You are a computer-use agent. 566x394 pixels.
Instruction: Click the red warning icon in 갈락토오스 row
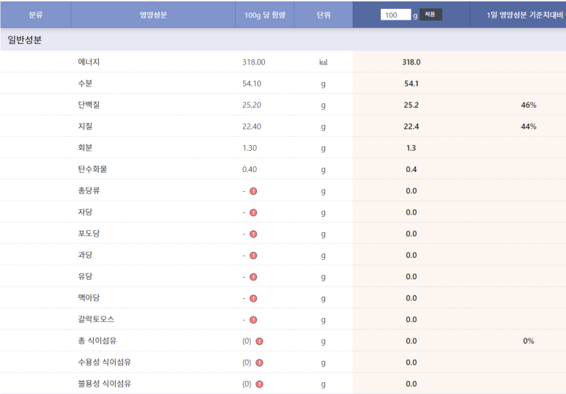coord(253,320)
